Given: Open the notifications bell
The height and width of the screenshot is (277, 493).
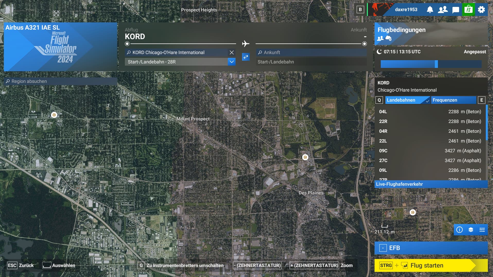Looking at the screenshot, I should [430, 10].
